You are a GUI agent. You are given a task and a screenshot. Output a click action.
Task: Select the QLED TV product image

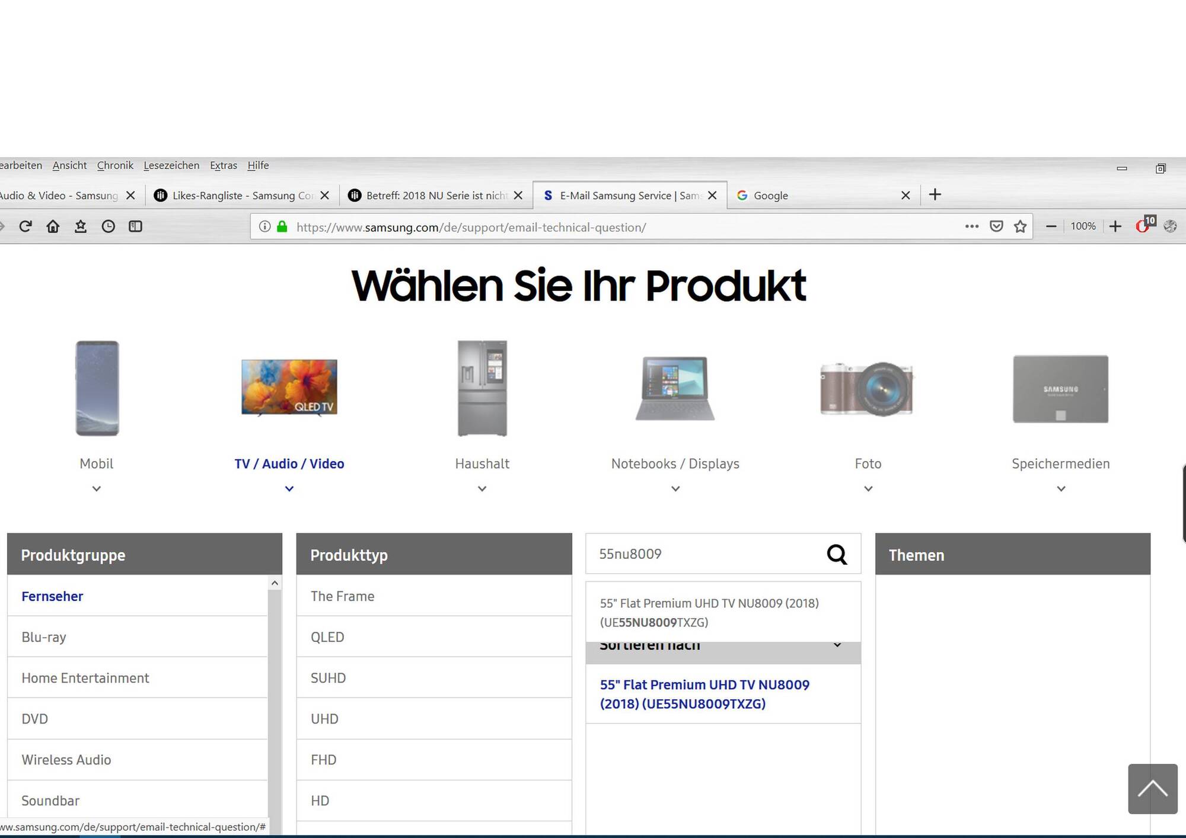pos(289,388)
